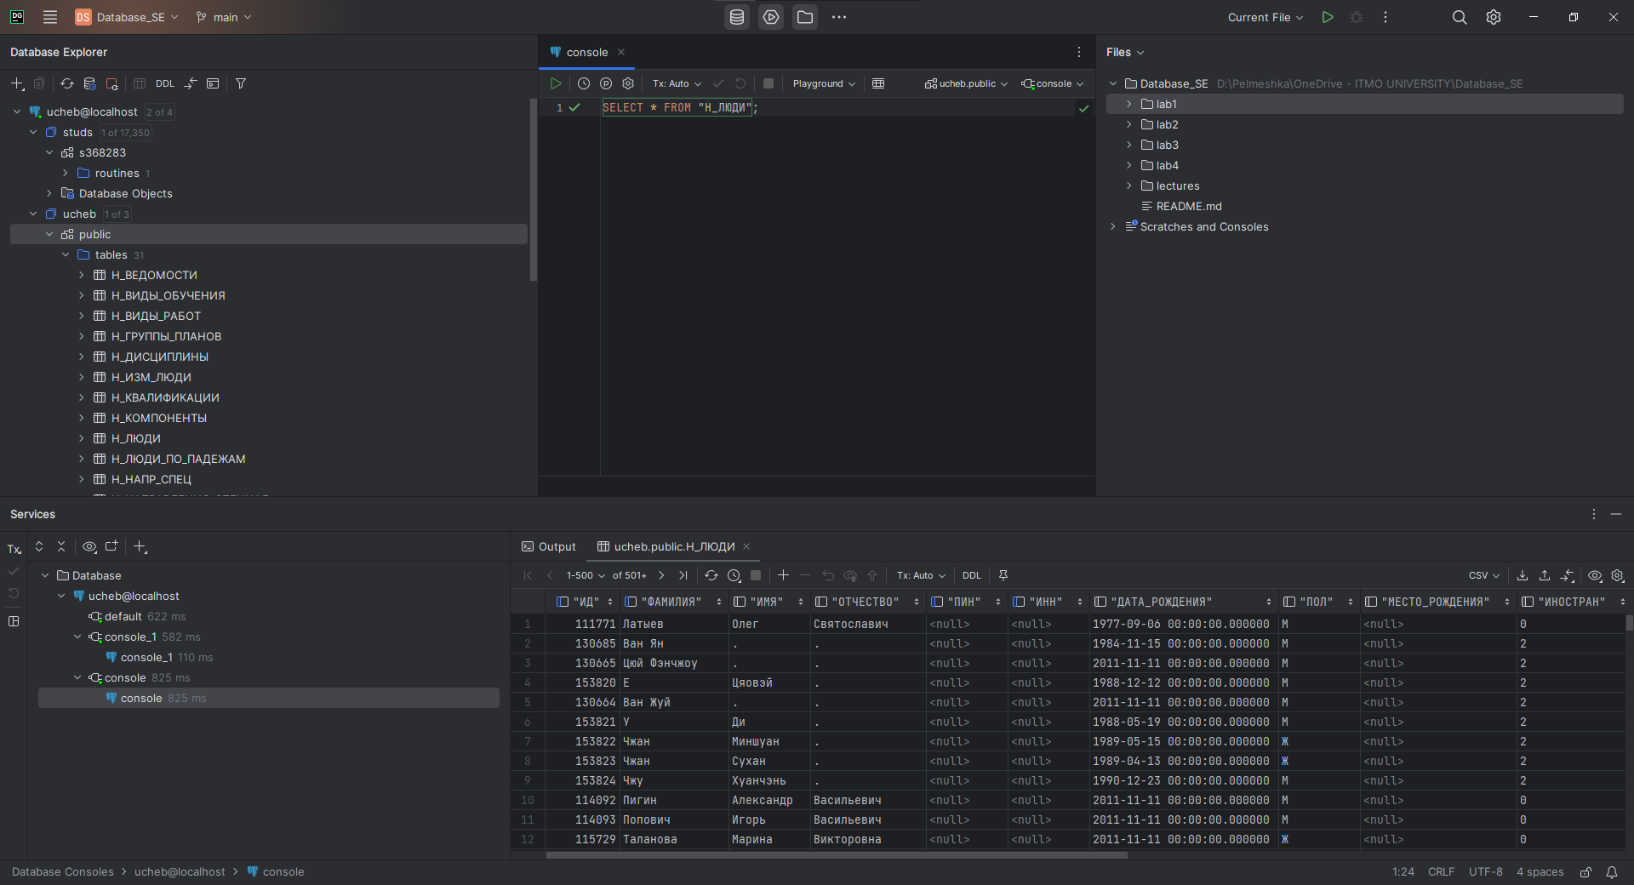Export data with the download icon
Screen dimensions: 1634x885
(1523, 575)
